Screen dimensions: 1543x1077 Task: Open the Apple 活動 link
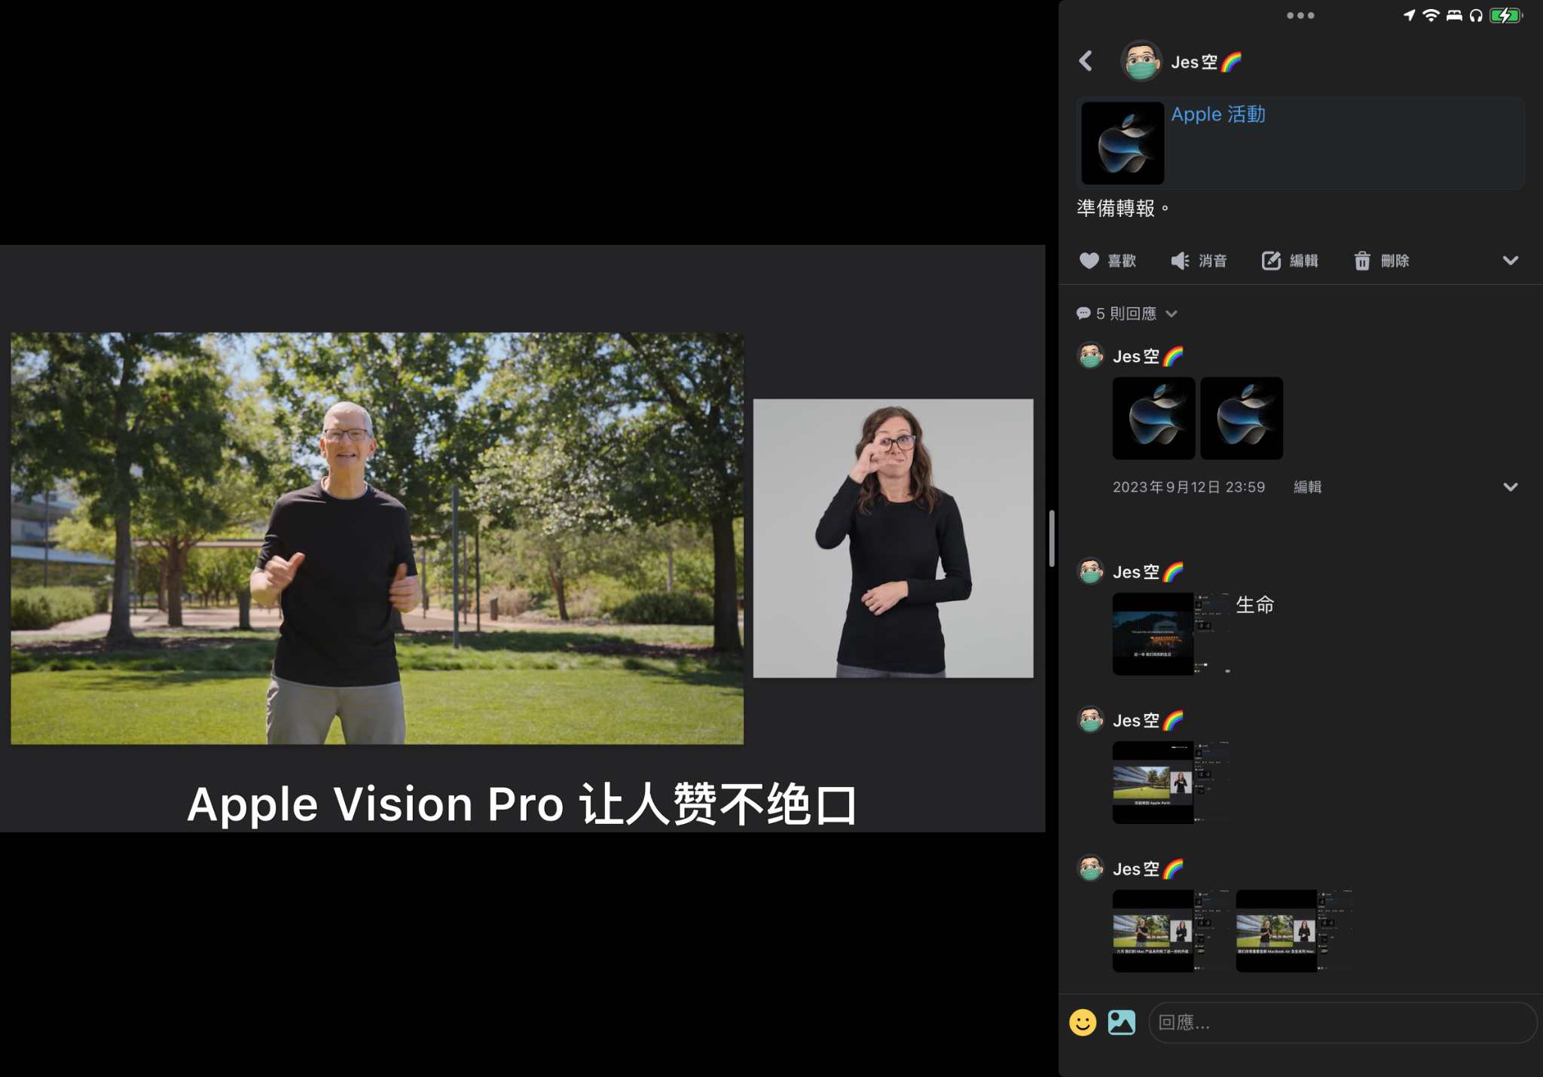1218,114
